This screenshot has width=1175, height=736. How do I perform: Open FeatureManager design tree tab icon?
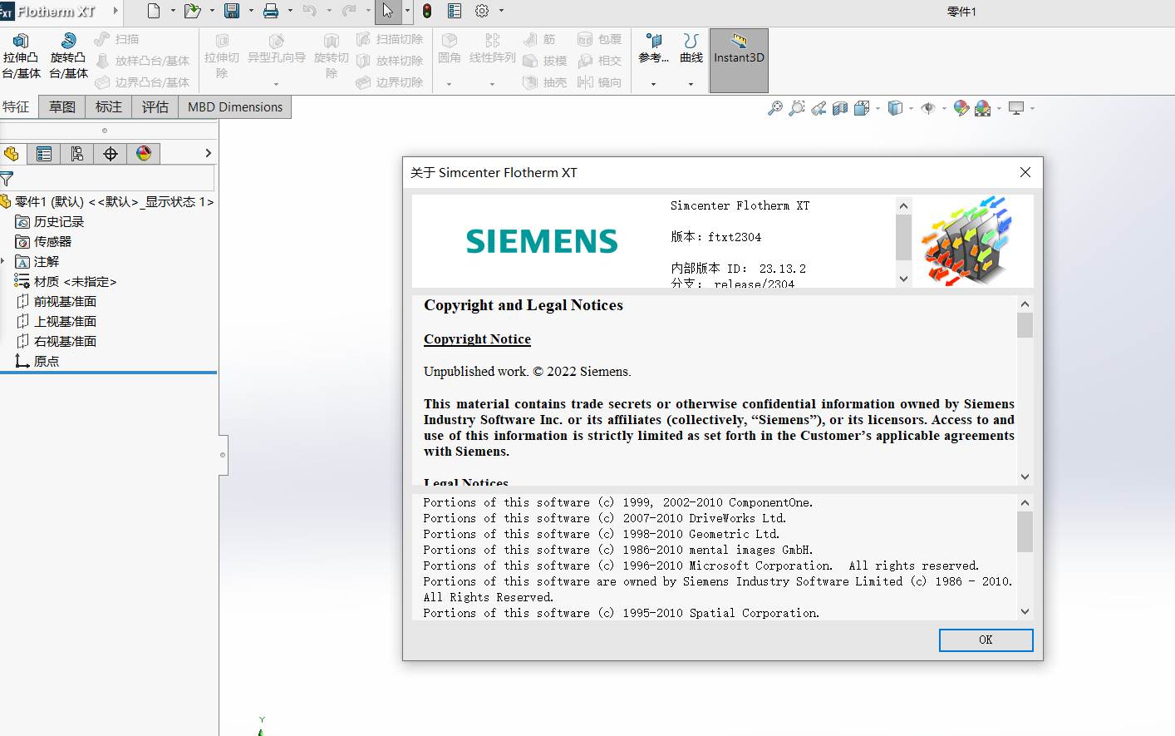[12, 154]
